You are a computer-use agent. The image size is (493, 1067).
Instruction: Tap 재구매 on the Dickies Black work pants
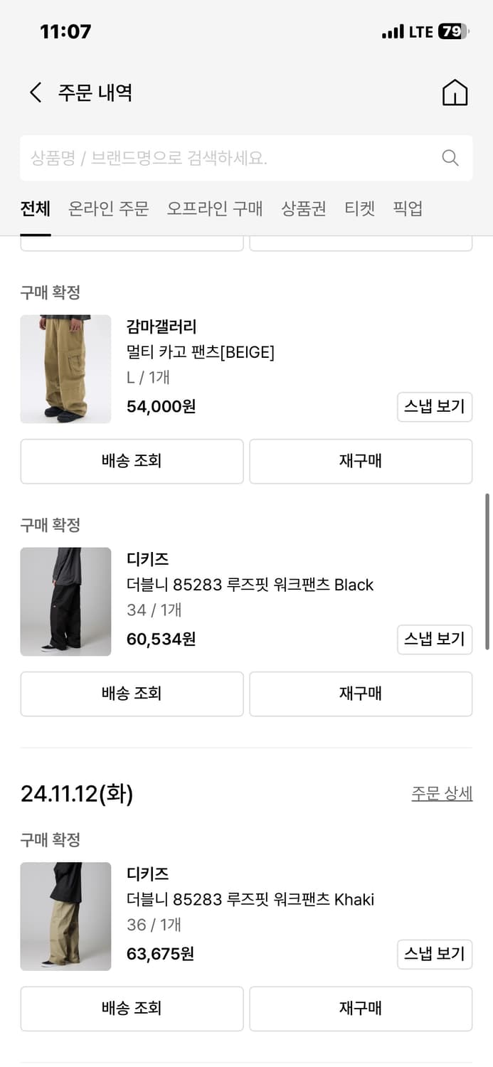361,694
